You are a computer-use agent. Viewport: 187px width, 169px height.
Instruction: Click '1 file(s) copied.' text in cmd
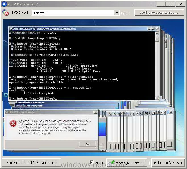(x=39, y=93)
